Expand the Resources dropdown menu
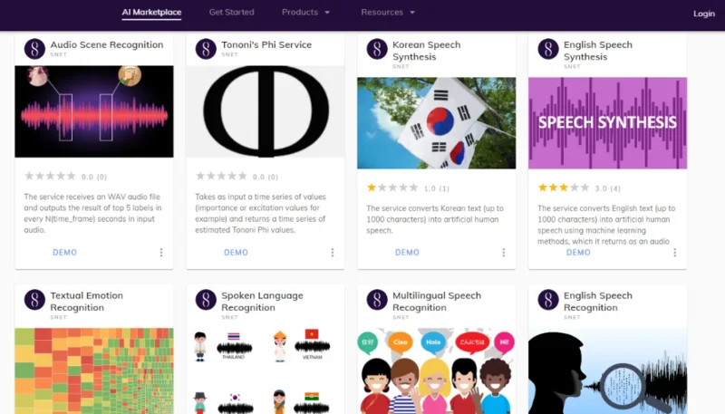The width and height of the screenshot is (725, 414). [388, 13]
